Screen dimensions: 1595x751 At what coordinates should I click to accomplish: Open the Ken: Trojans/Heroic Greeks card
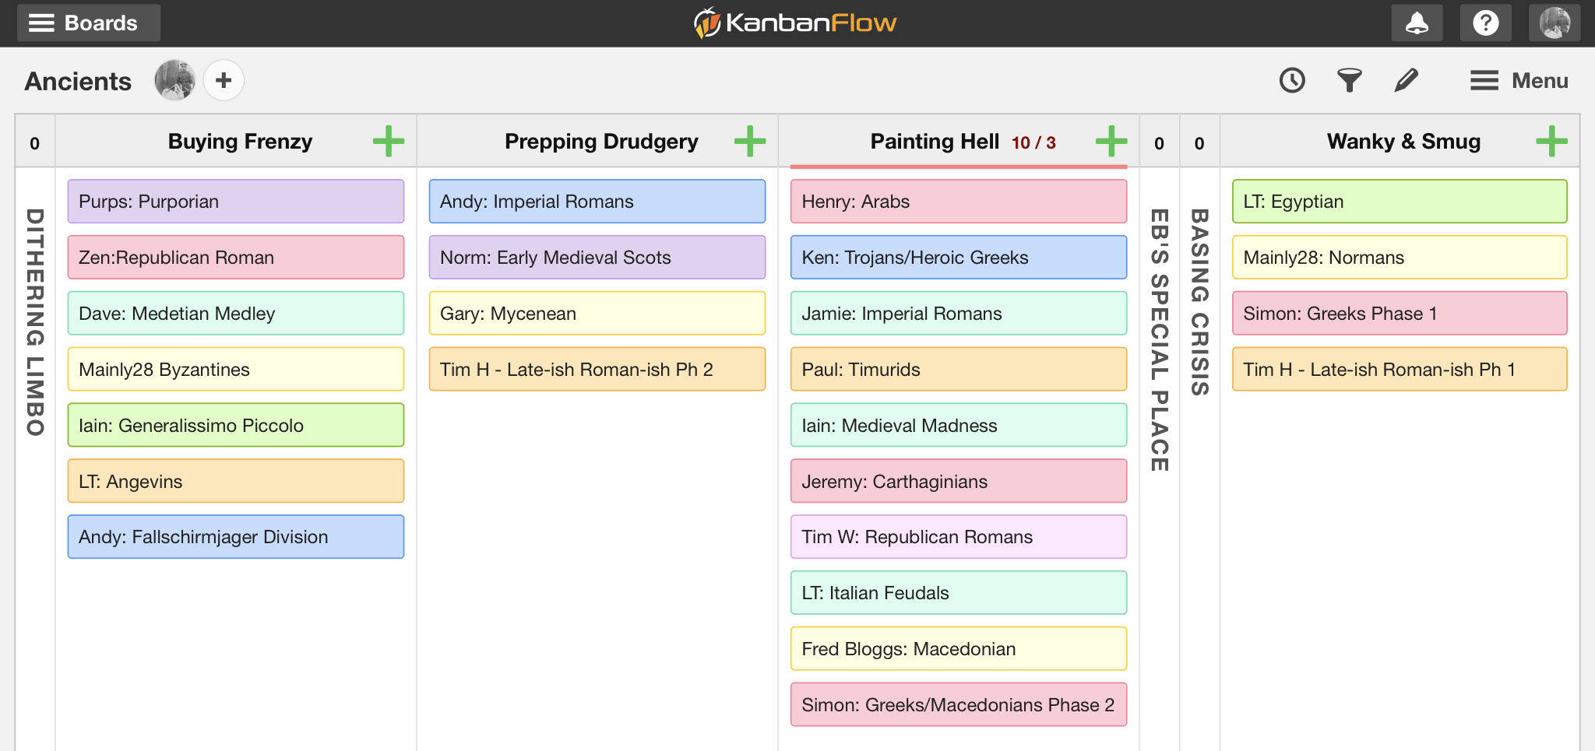coord(959,258)
